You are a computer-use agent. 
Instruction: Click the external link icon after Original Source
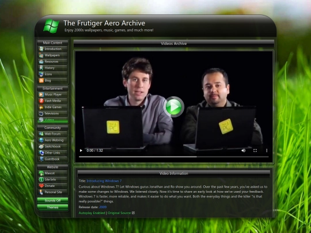tap(133, 213)
